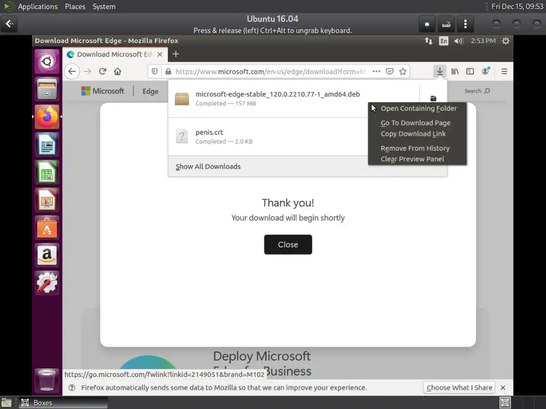The image size is (546, 409).
Task: Toggle the Downloads toolbar button
Action: point(440,71)
